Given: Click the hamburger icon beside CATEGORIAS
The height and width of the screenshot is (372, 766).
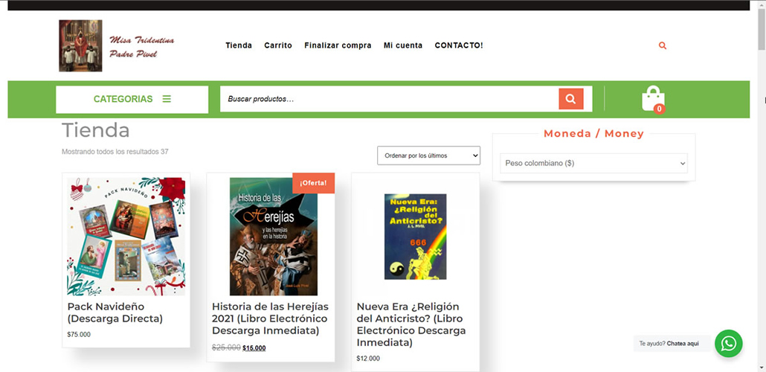Looking at the screenshot, I should pos(167,99).
